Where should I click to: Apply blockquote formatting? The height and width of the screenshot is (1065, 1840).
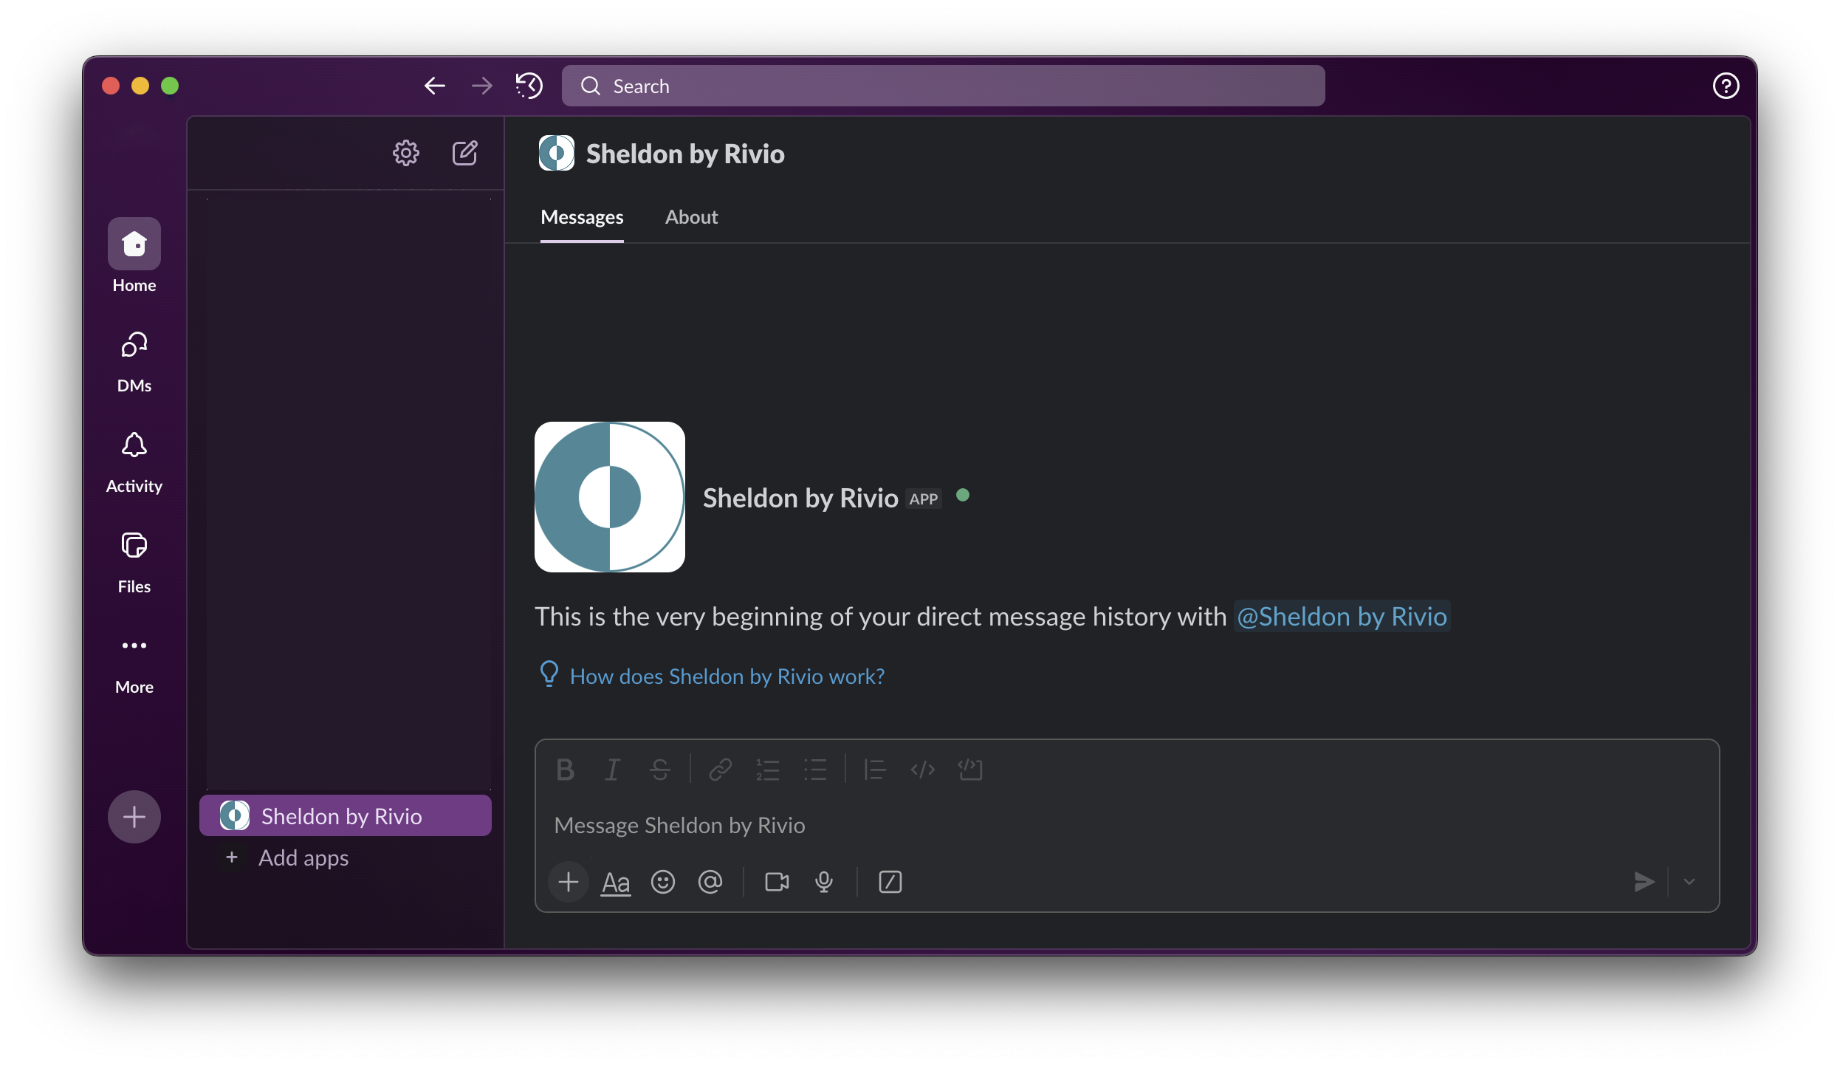(875, 770)
